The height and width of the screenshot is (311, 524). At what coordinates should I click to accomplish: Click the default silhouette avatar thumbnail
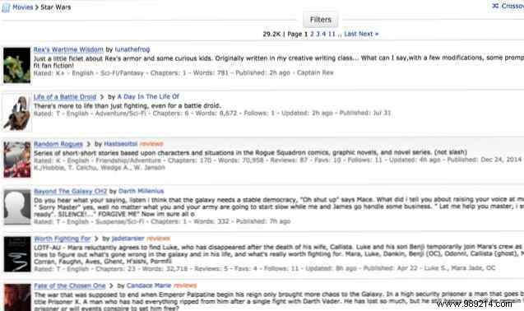(16, 207)
